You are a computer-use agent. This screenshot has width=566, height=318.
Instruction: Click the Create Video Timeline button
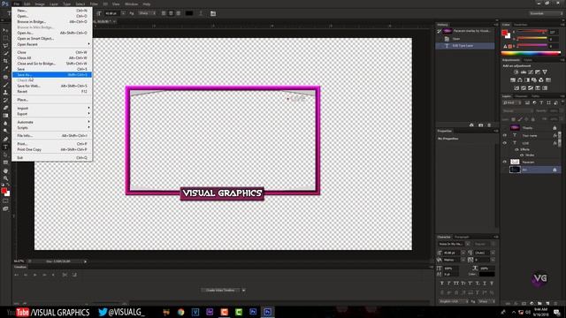click(x=220, y=291)
